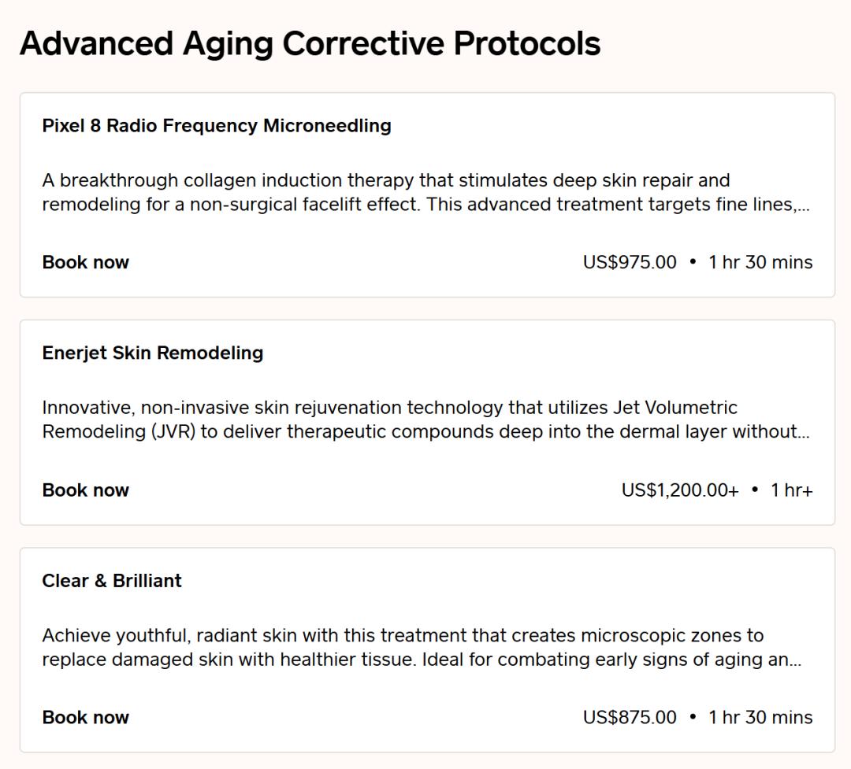The image size is (851, 769).
Task: Open the Pixel 8 Radio Frequency Microneedling title
Action: coord(217,126)
